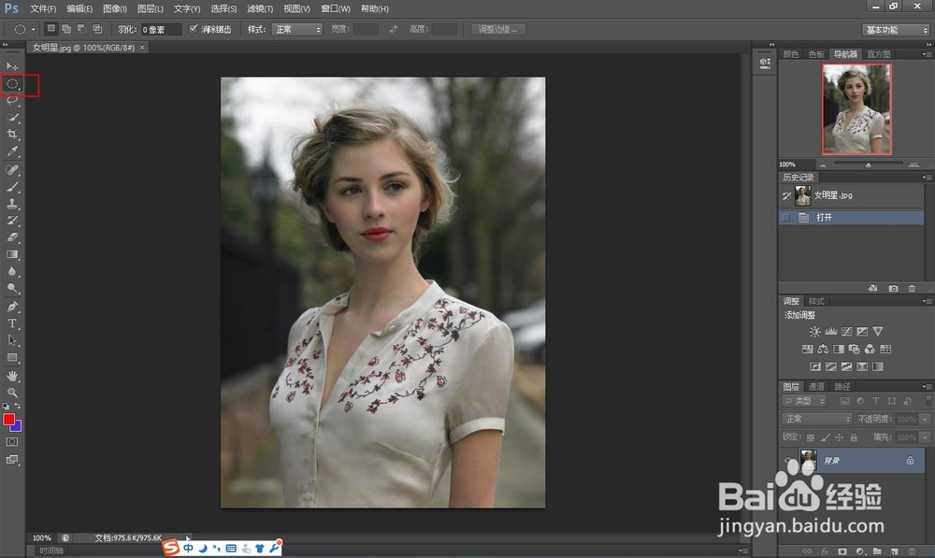Open the History panel options menu
The width and height of the screenshot is (935, 558).
(x=926, y=177)
